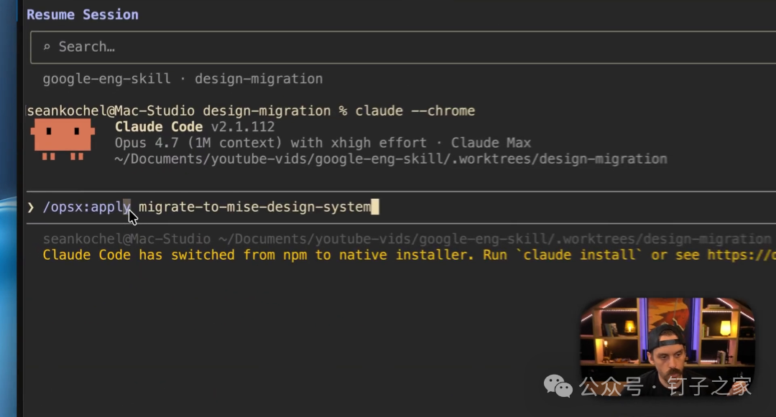
Task: Click the Claude Code pixel mascot icon
Action: pyautogui.click(x=63, y=139)
